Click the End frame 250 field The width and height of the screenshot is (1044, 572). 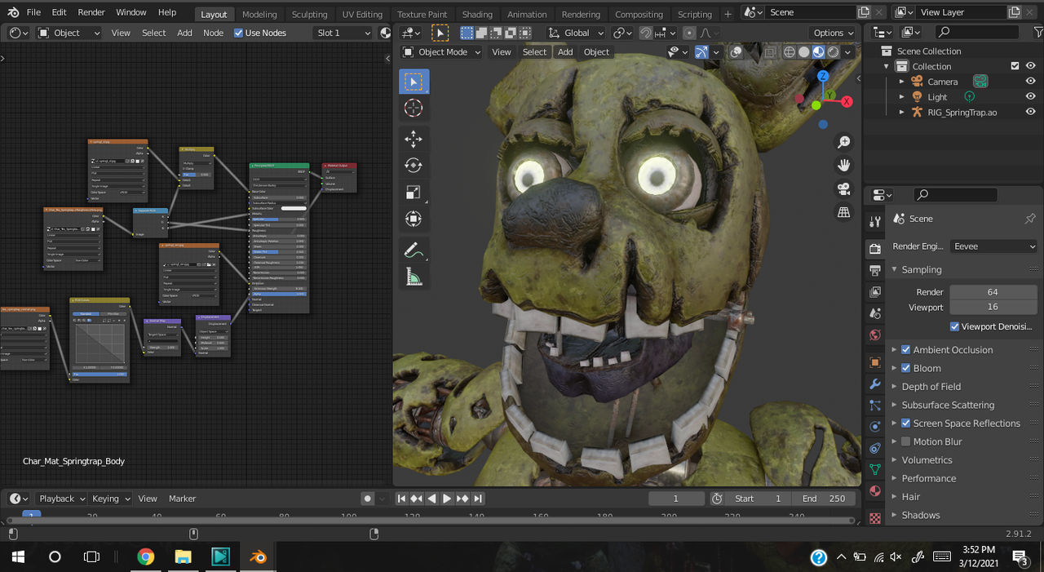[x=824, y=499]
